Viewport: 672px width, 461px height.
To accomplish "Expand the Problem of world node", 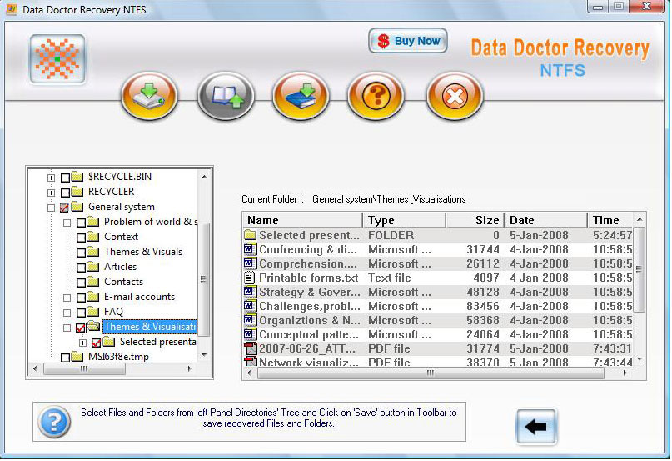I will click(x=67, y=223).
